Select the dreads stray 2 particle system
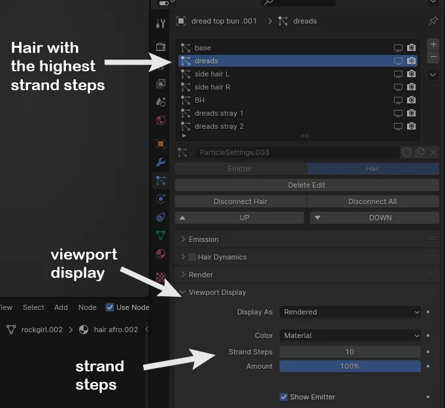This screenshot has height=408, width=445. coord(298,126)
